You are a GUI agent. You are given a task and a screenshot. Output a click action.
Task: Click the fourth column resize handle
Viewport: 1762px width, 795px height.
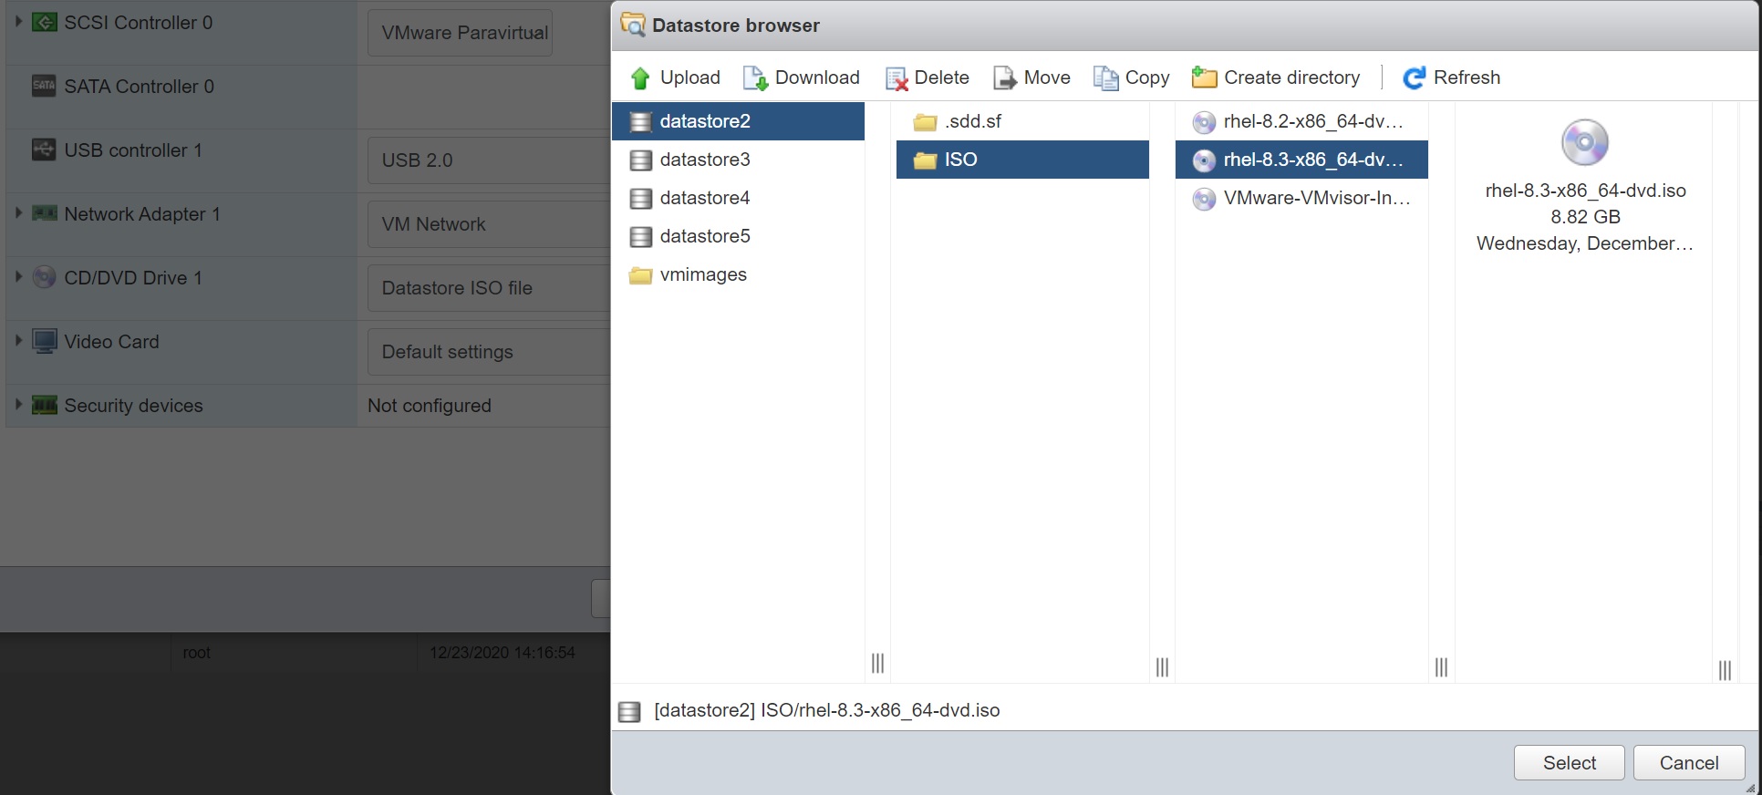[x=1725, y=670]
